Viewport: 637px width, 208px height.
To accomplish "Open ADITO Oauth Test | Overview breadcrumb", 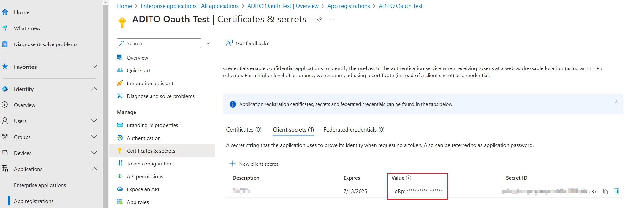I will click(x=283, y=6).
